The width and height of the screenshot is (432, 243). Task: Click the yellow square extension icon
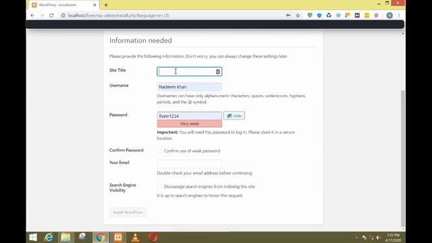pos(367,16)
